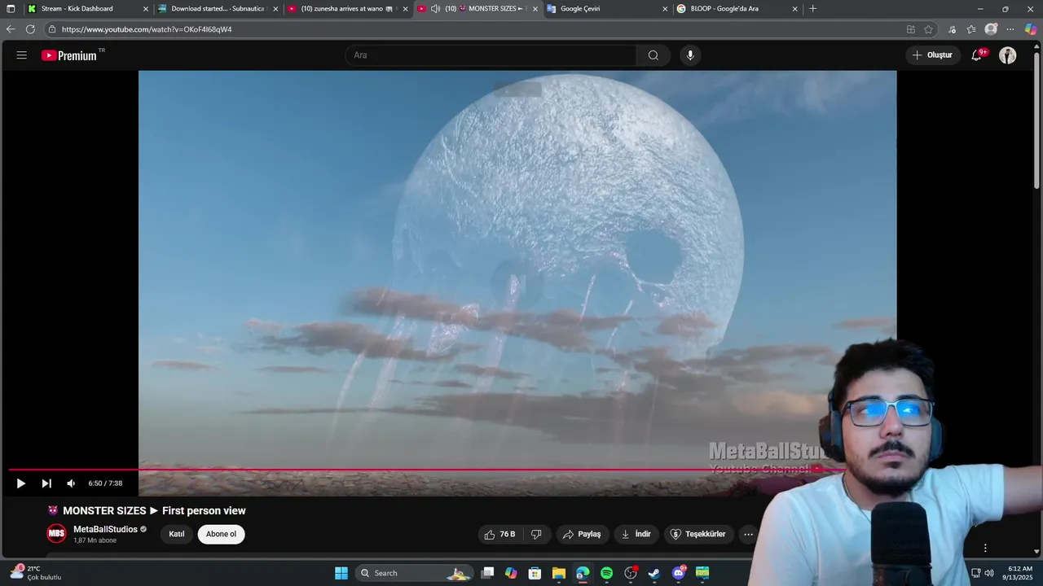1043x586 pixels.
Task: Open a new browser tab
Action: click(x=812, y=9)
